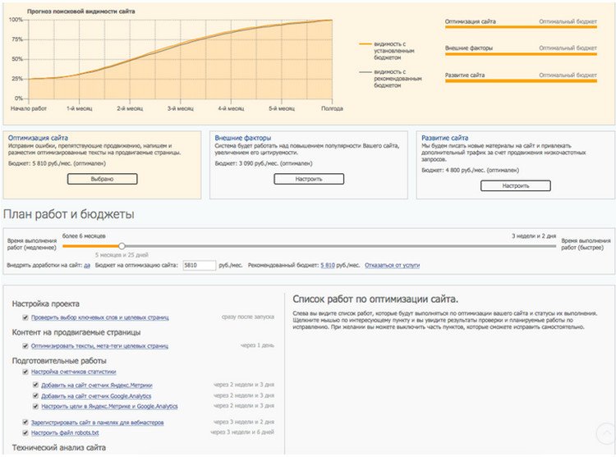Image resolution: width=616 pixels, height=457 pixels.
Task: Open Добавить на сайт счетчик Google.Analytics link
Action: [96, 395]
